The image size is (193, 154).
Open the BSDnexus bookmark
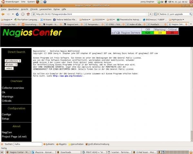(155, 20)
